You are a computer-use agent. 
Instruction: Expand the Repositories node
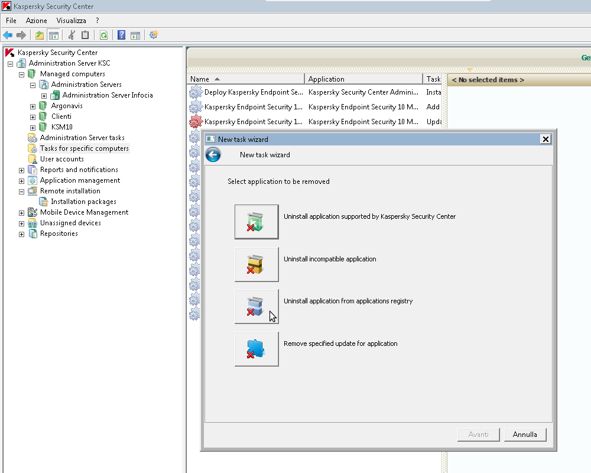coord(21,234)
